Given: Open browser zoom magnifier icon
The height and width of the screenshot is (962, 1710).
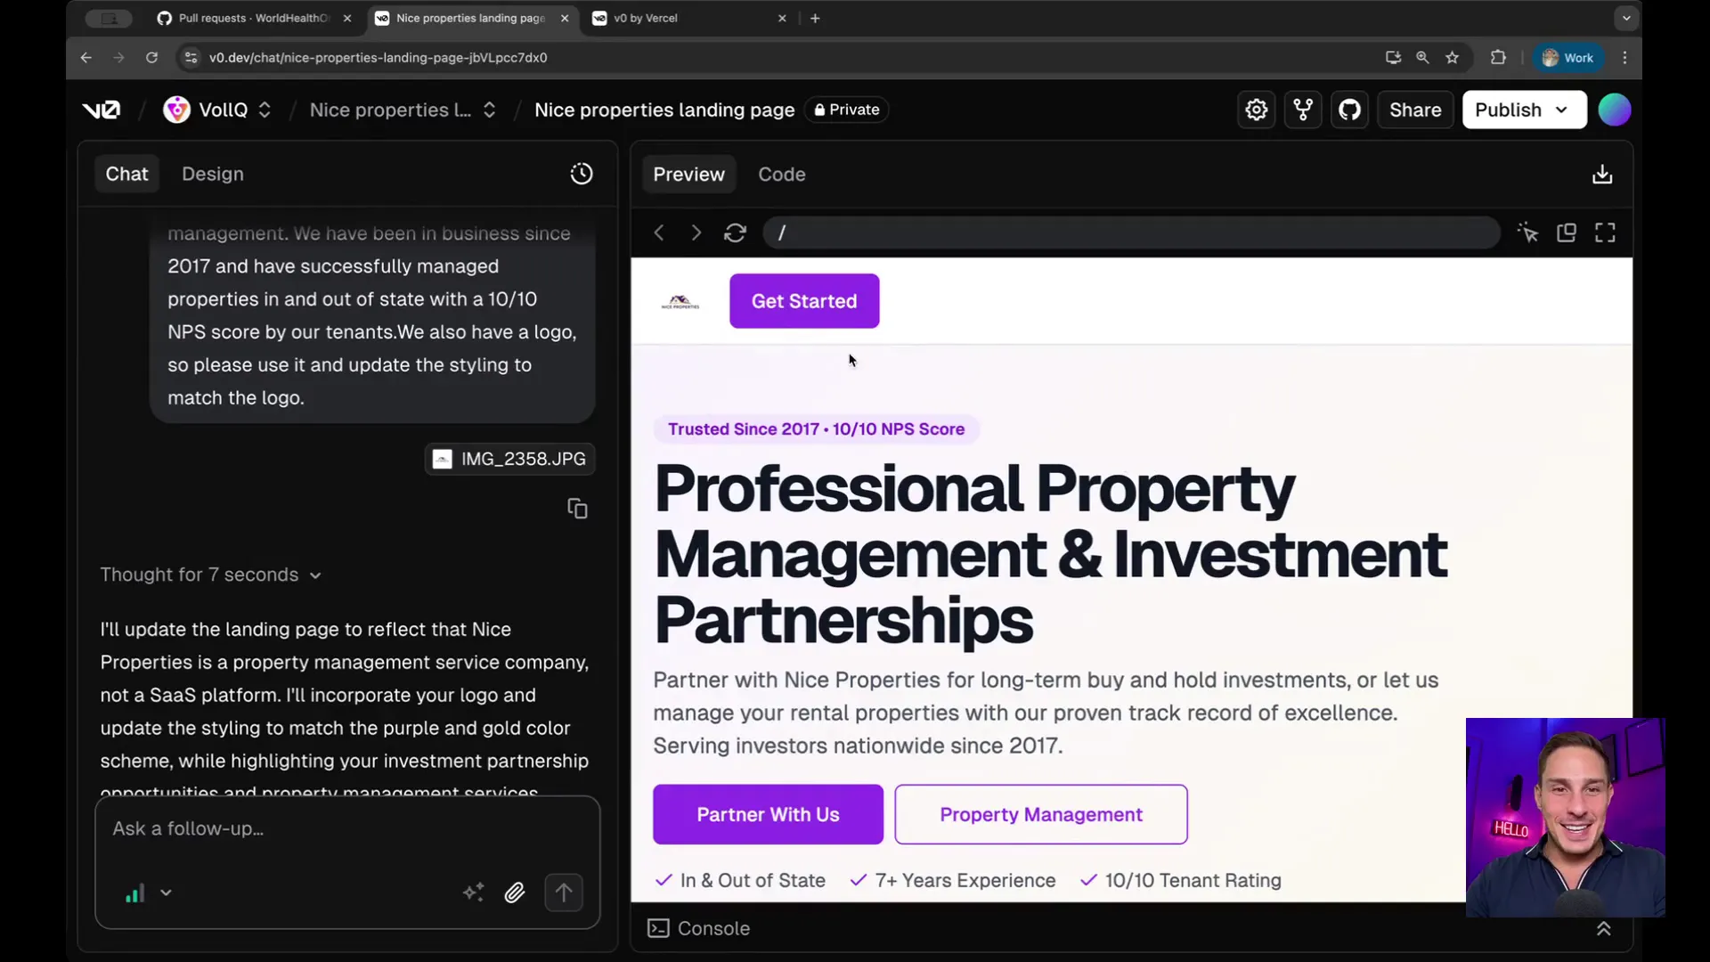Looking at the screenshot, I should [x=1422, y=57].
